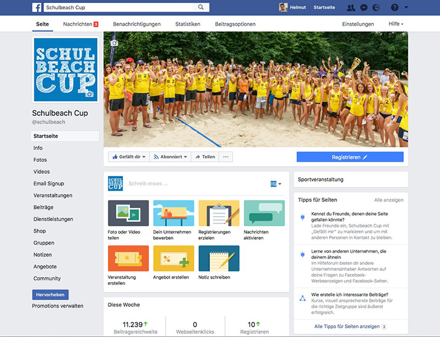
Task: Click the Sportveranstaltung category text
Action: coord(321,179)
